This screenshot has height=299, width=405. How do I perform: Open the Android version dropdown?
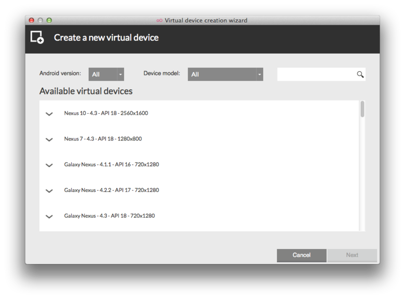coord(106,74)
